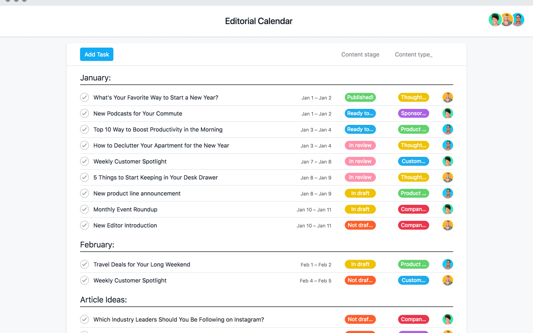The width and height of the screenshot is (533, 333).
Task: Click the first green-background member avatar in the header
Action: point(495,20)
